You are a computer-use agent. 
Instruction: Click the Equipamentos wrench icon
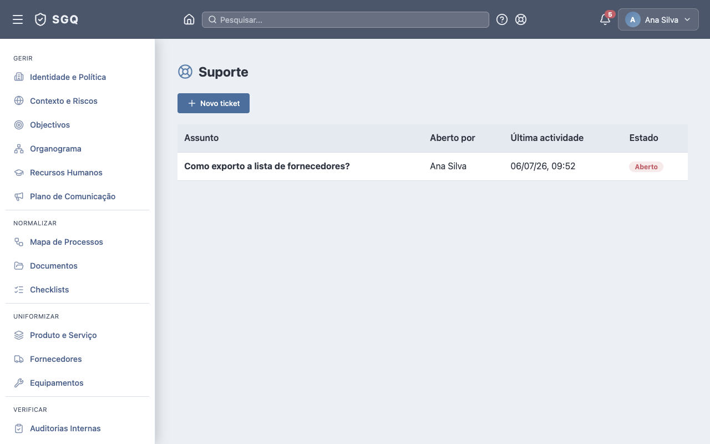(x=19, y=383)
